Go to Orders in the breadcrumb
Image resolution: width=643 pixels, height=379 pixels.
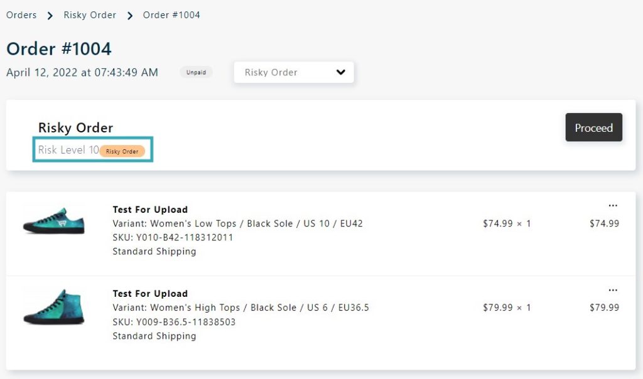point(21,15)
